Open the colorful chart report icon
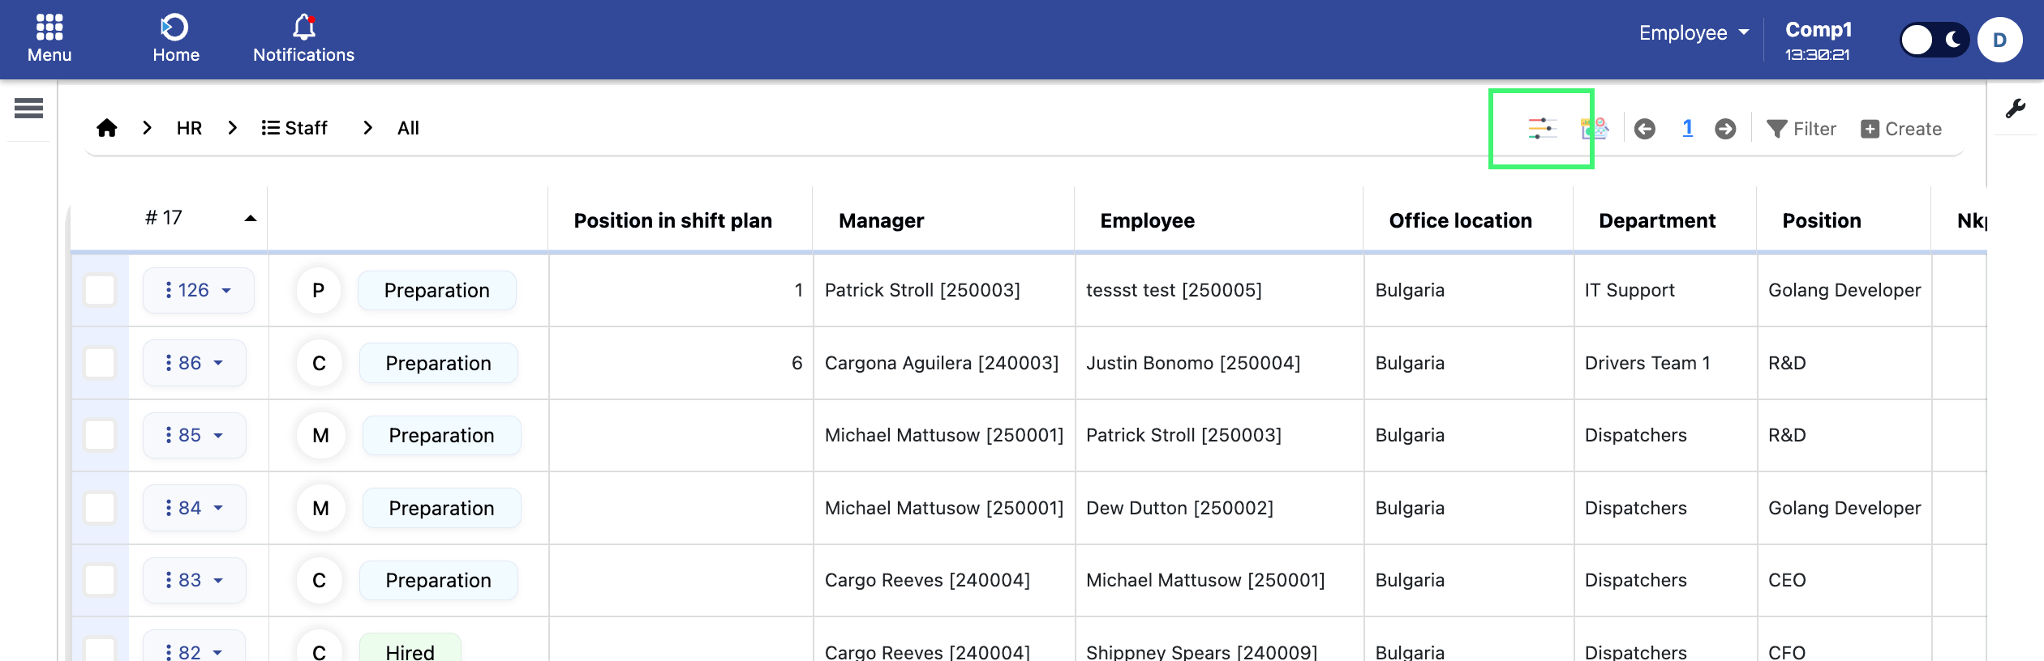Viewport: 2044px width, 661px height. point(1594,129)
